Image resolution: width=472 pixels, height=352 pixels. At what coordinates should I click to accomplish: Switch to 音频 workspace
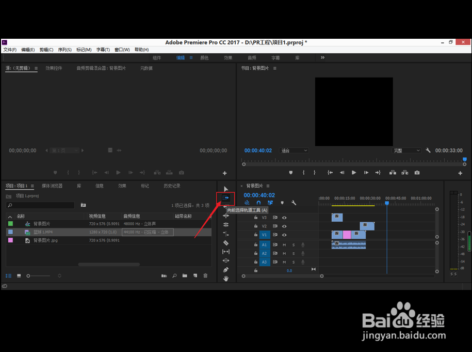point(252,58)
